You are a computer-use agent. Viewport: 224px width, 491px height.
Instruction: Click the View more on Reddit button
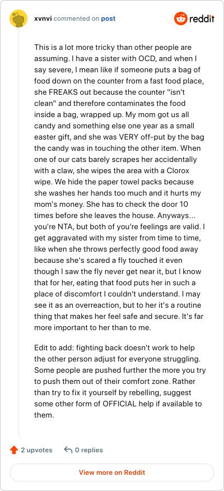coord(112,472)
